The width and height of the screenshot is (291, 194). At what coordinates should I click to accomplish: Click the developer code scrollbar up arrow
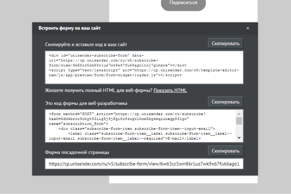(x=239, y=114)
